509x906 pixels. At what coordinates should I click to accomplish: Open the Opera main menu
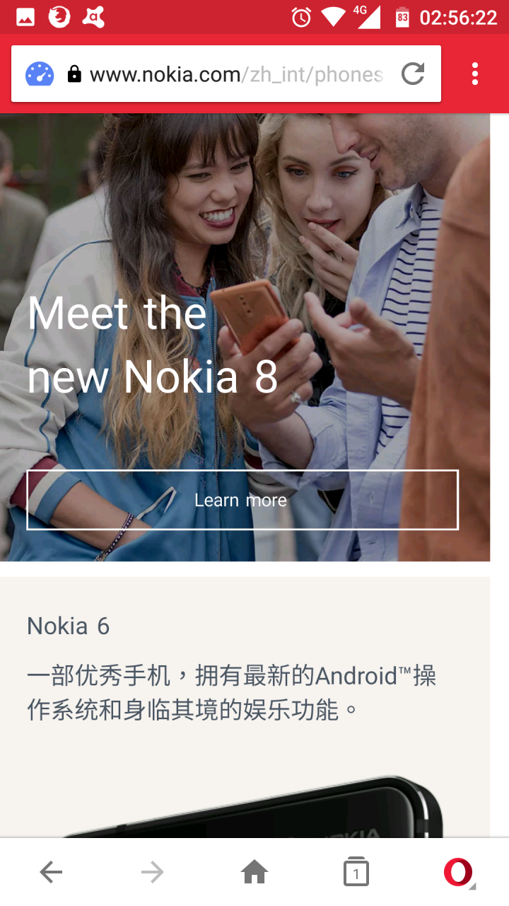(459, 873)
